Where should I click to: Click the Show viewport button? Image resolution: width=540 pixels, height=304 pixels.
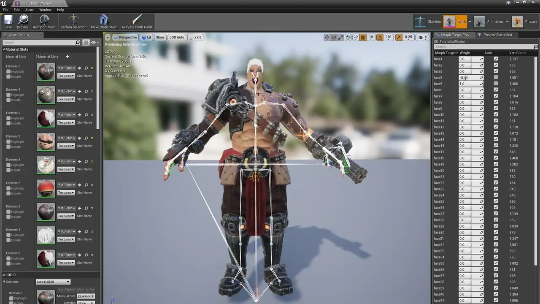(160, 37)
